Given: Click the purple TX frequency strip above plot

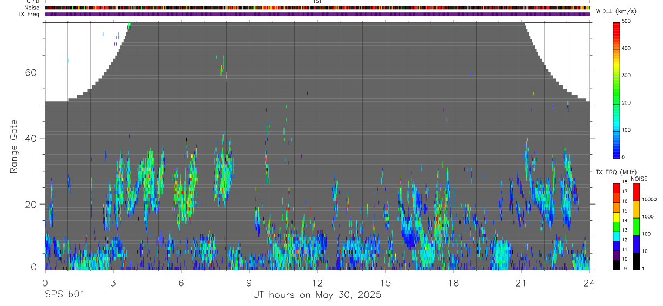Looking at the screenshot, I should click(x=317, y=14).
